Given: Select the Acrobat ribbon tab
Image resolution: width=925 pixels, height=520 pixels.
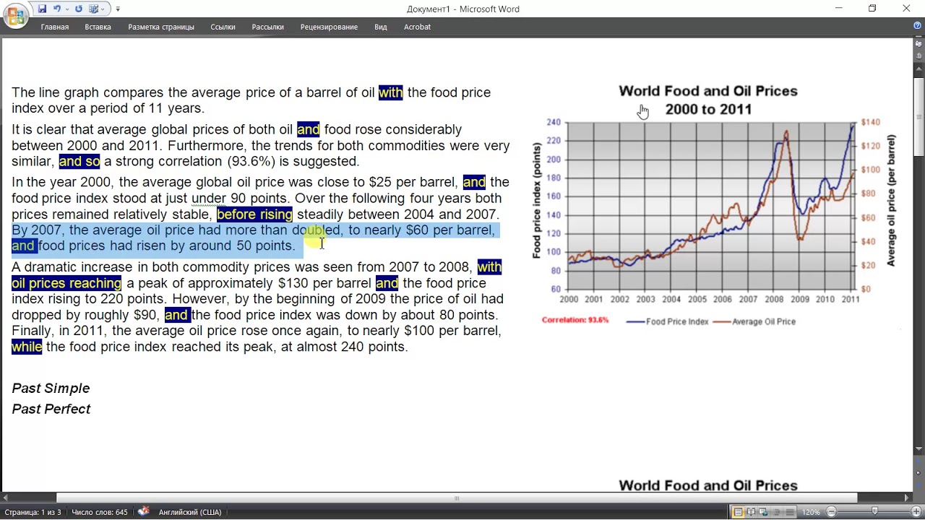Looking at the screenshot, I should point(417,27).
